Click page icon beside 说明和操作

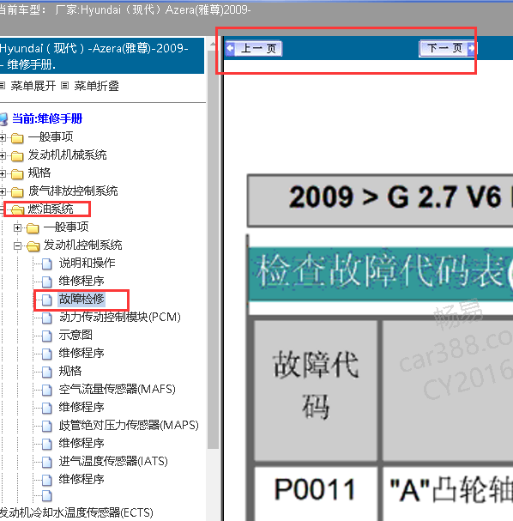point(47,264)
